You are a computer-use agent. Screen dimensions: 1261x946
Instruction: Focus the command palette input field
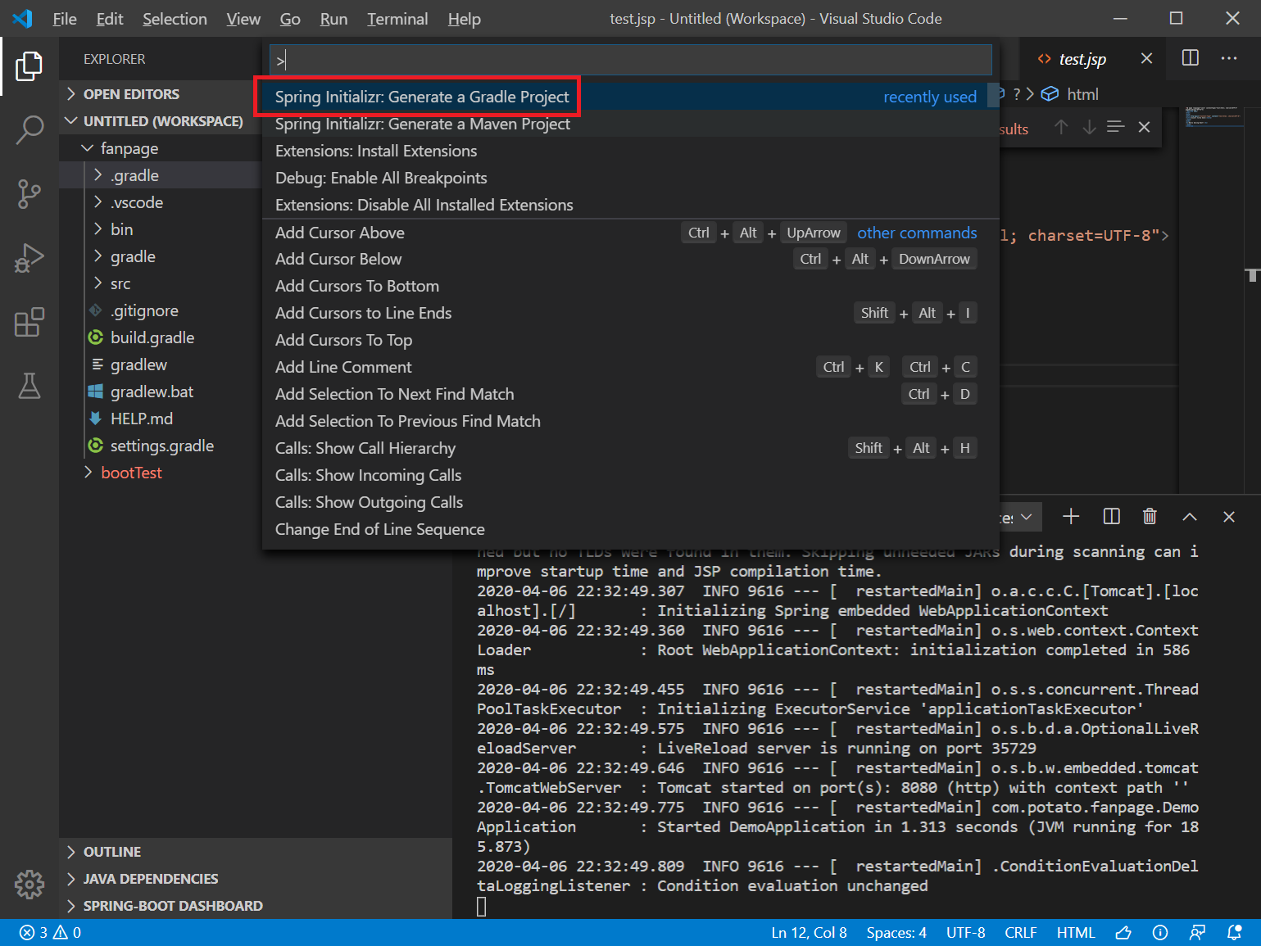coord(630,60)
